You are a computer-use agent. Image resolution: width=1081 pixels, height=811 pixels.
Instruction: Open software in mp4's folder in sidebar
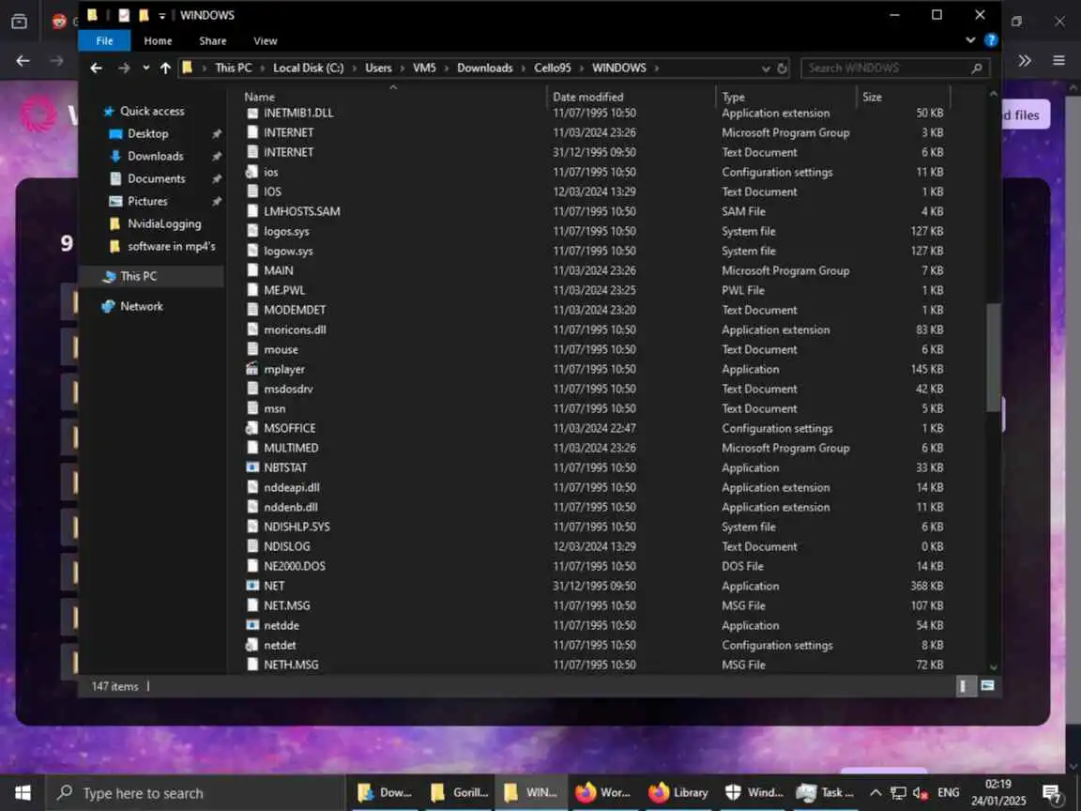(x=171, y=246)
